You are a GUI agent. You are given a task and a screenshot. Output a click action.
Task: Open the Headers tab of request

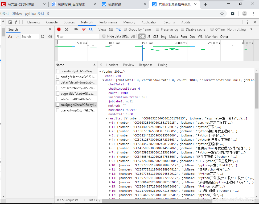click(x=112, y=65)
